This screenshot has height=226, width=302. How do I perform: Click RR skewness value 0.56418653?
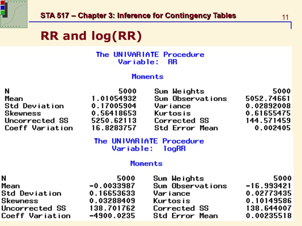pos(114,113)
